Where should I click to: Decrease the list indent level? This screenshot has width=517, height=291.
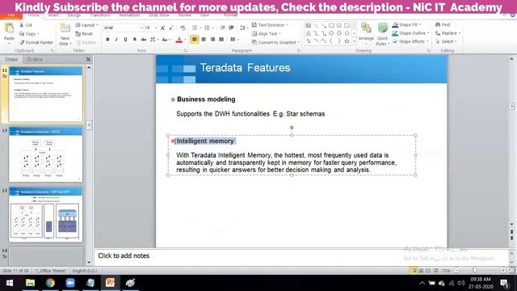[223, 28]
